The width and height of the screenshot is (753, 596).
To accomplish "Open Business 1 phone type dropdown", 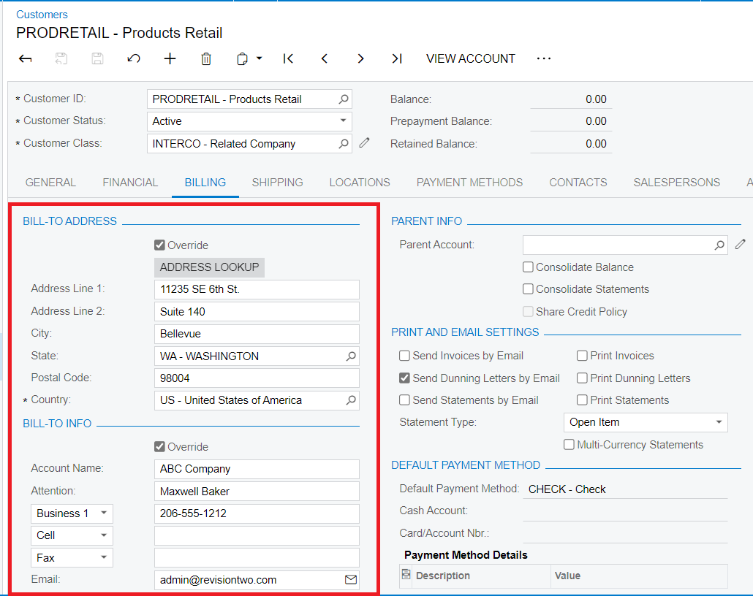I will [x=72, y=513].
